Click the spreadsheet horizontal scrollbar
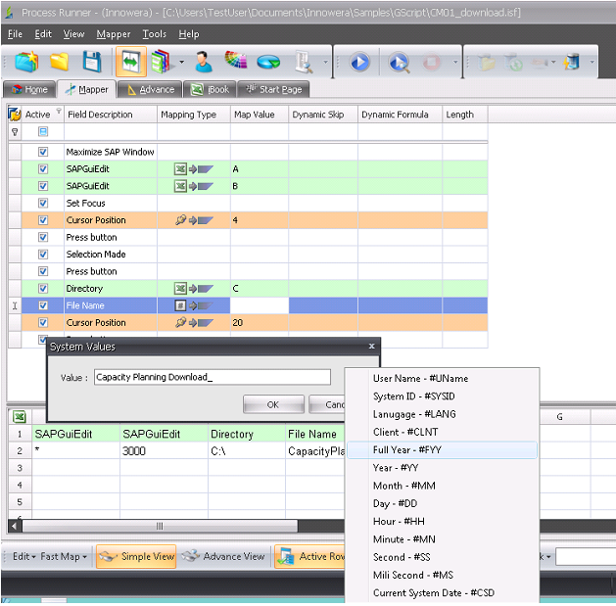Screen dimensions: 616x606 (x=160, y=526)
